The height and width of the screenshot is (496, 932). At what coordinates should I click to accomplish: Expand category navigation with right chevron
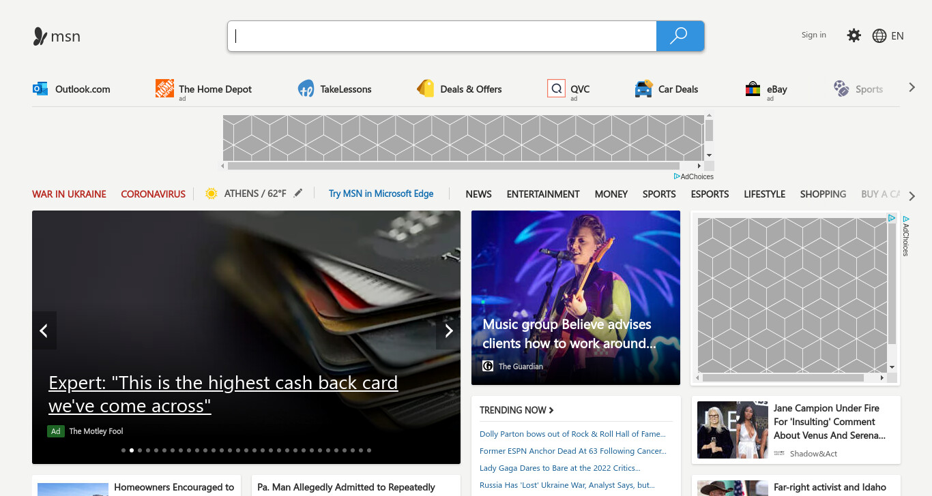tap(913, 196)
